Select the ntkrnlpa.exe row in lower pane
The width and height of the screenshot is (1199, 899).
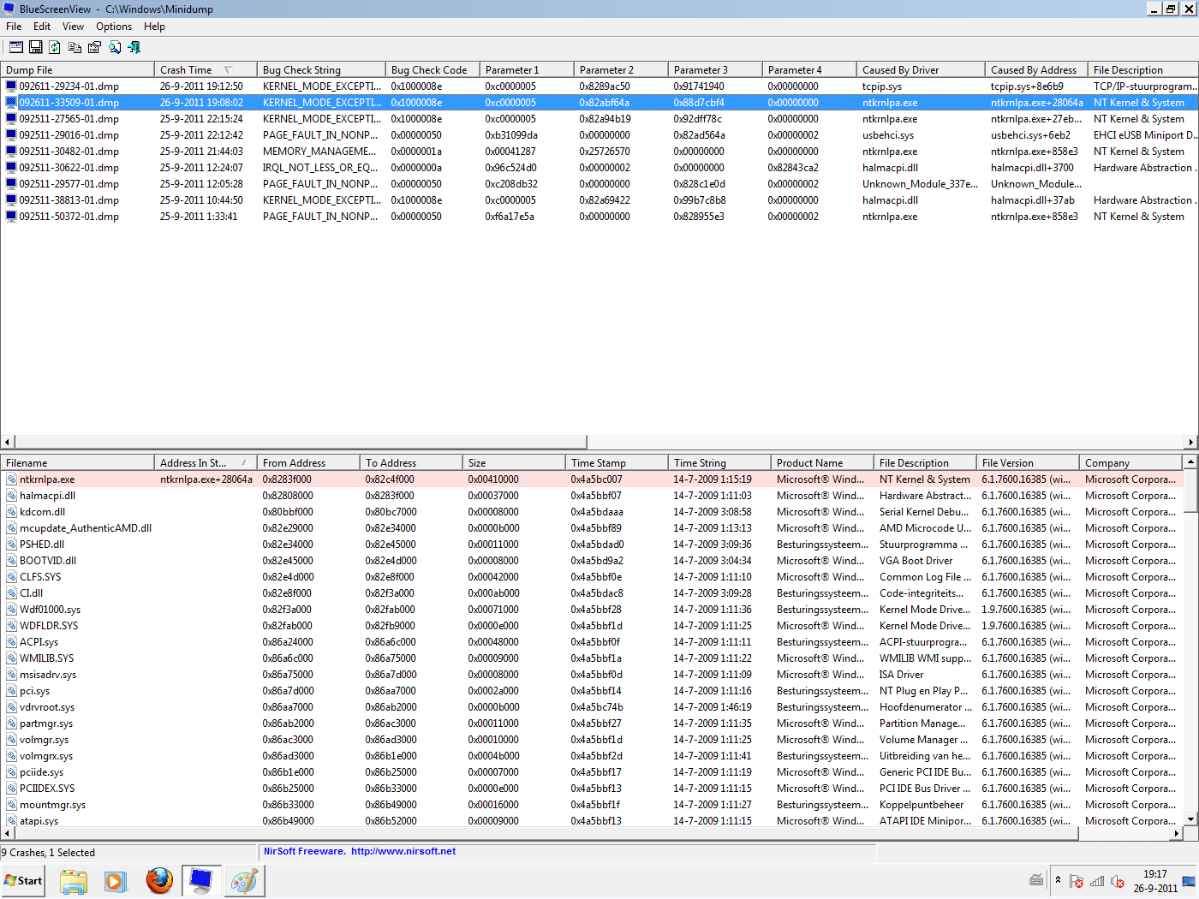coord(592,479)
